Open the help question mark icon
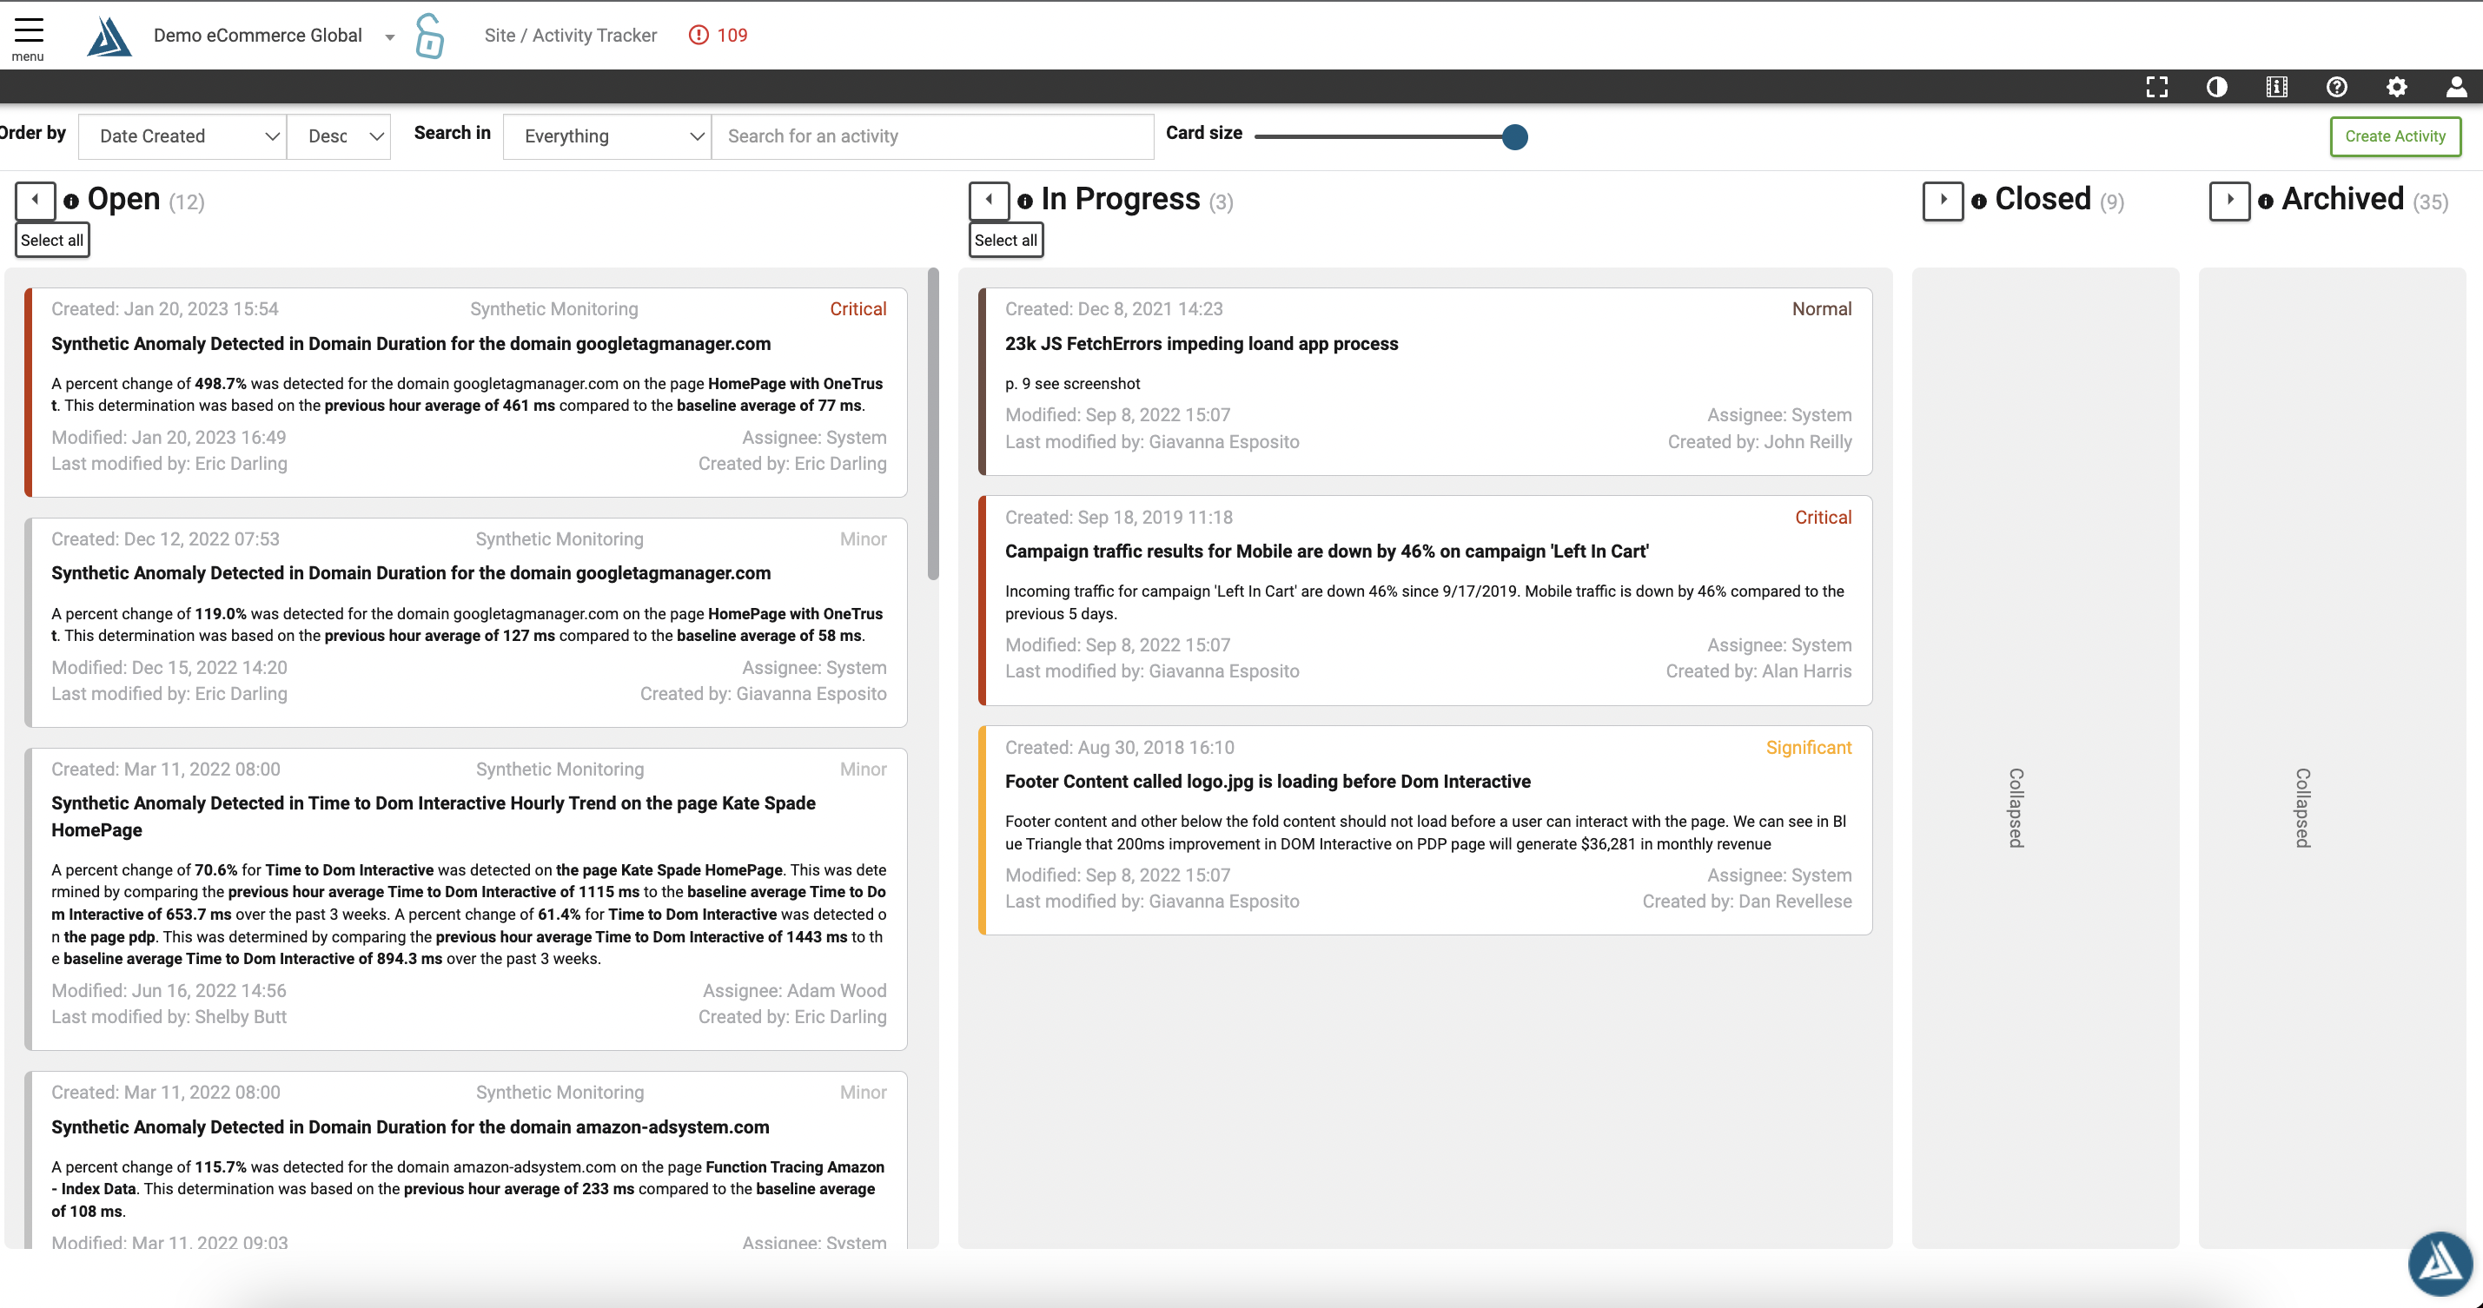This screenshot has width=2483, height=1308. pyautogui.click(x=2336, y=87)
